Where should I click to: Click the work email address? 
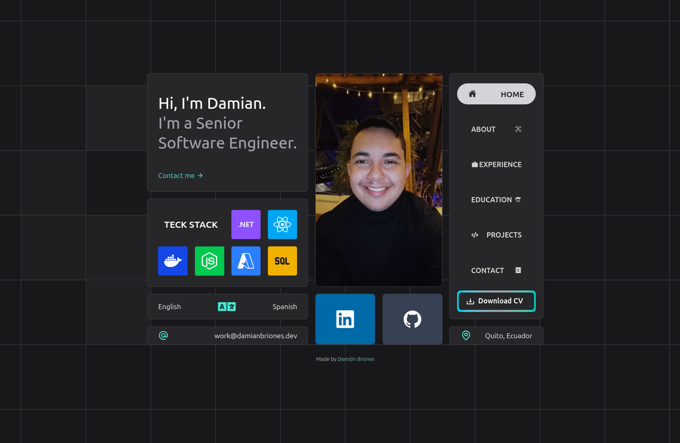255,336
